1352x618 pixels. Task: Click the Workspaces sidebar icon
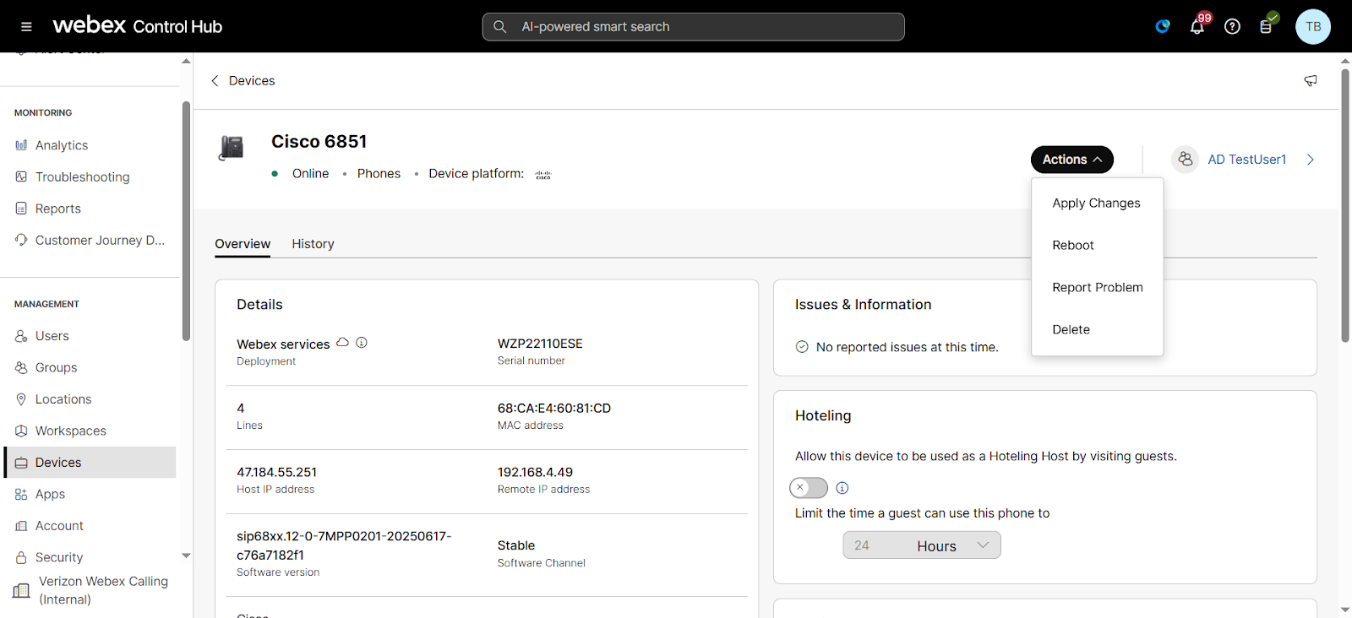(x=21, y=431)
